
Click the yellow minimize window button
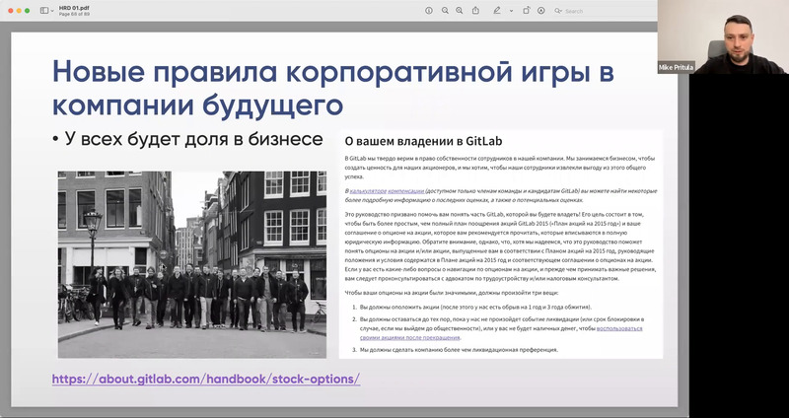coord(17,10)
